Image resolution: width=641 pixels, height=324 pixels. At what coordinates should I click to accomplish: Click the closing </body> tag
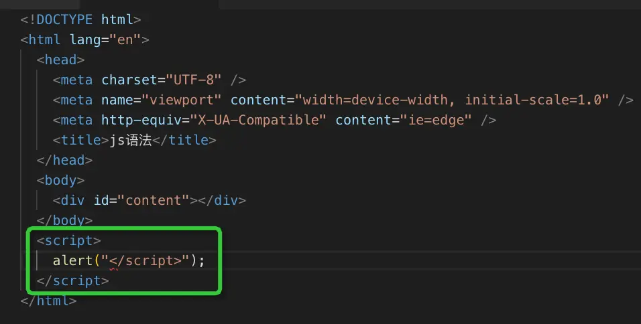tap(64, 220)
